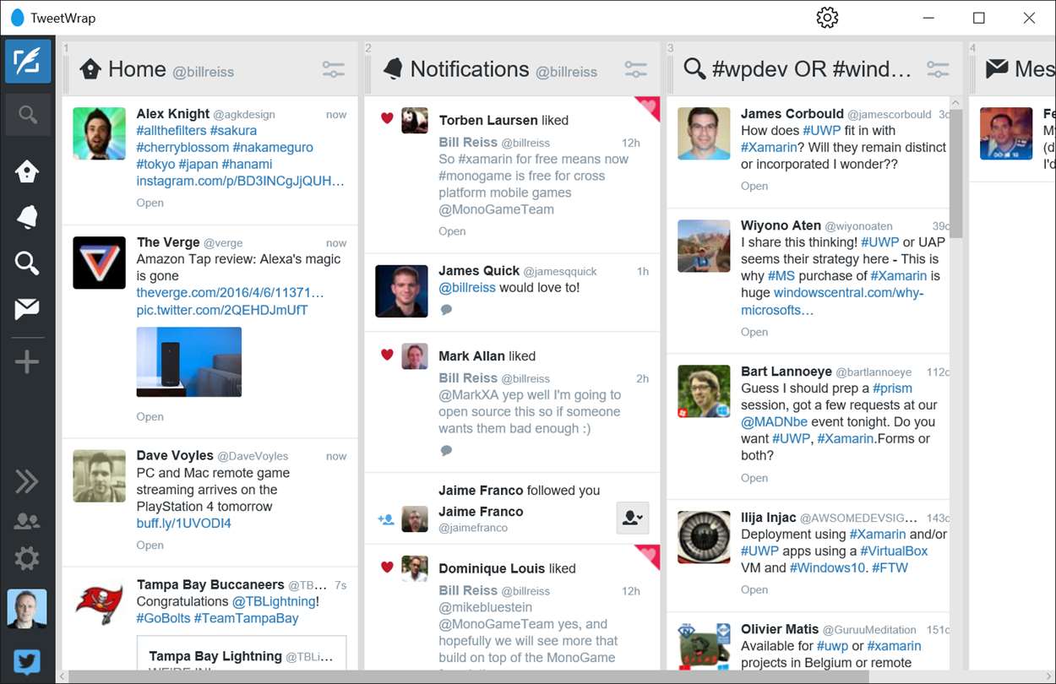The image size is (1056, 684).
Task: Open Messages from the sidebar envelope icon
Action: point(27,309)
